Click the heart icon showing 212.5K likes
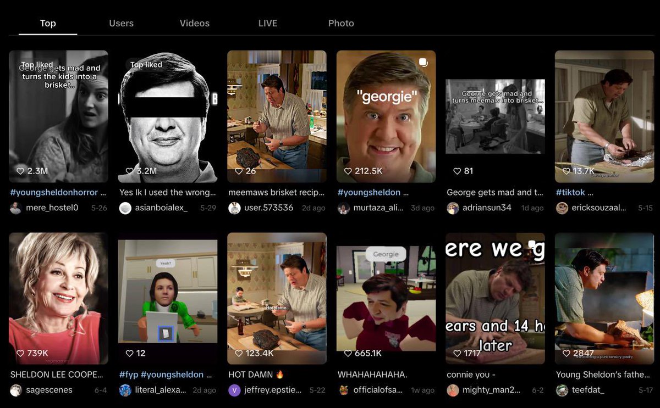 pos(348,171)
